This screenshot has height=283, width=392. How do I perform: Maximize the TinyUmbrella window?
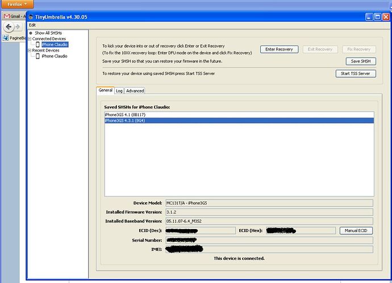click(x=378, y=17)
